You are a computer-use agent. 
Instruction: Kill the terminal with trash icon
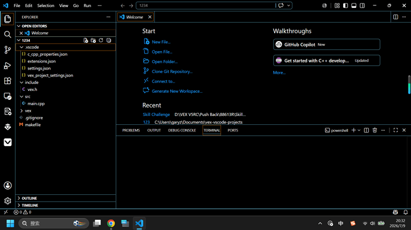[375, 130]
